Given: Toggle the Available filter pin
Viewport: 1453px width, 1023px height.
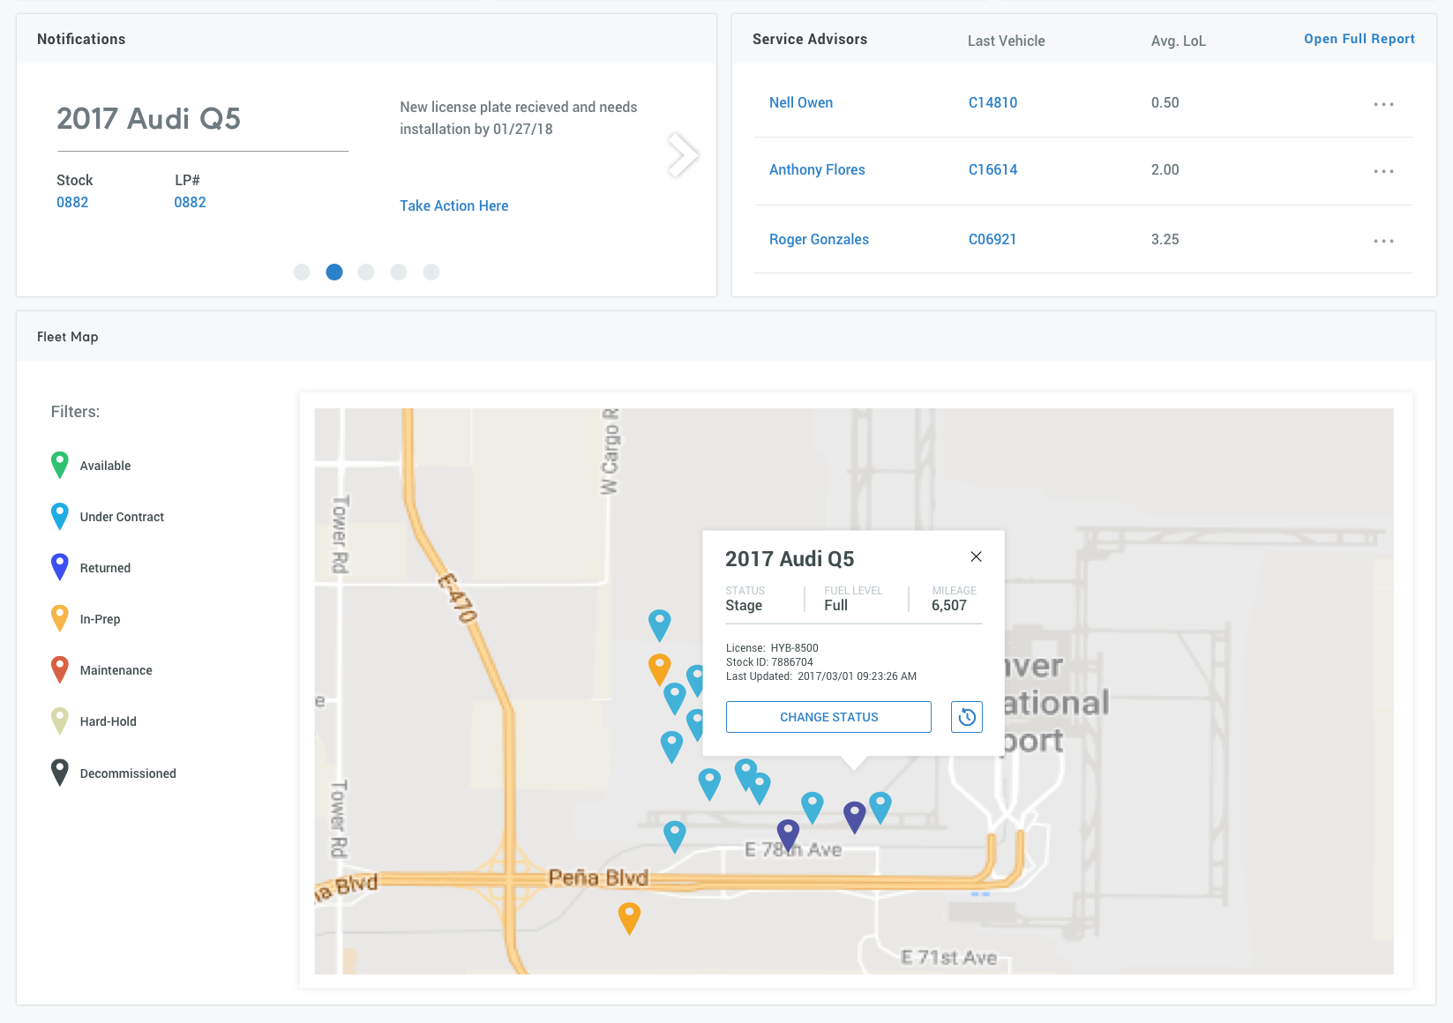Looking at the screenshot, I should click(60, 465).
